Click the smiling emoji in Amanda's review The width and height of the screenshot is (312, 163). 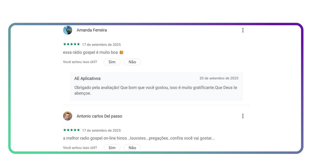pyautogui.click(x=121, y=52)
